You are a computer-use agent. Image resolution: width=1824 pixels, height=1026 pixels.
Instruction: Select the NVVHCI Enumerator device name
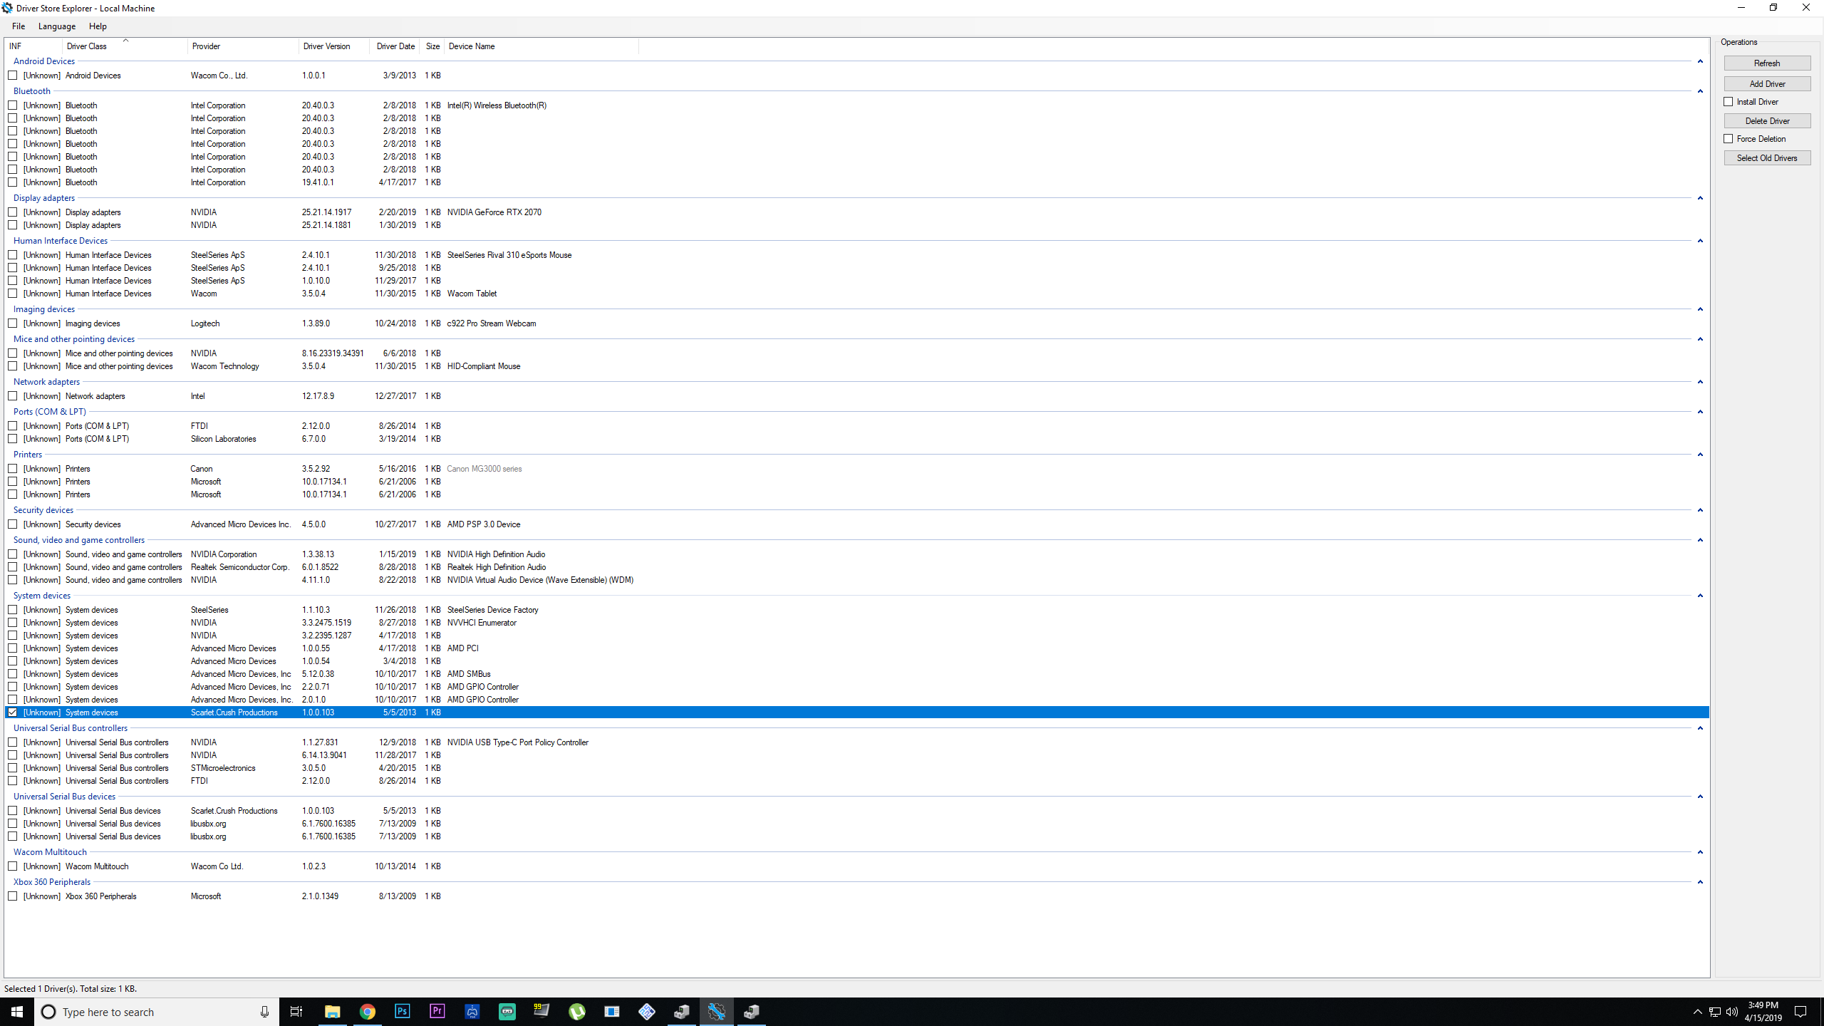(482, 623)
